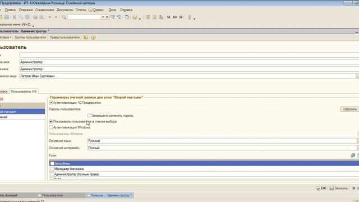Click the toolbar search input field
This screenshot has width=359, height=202.
(x=84, y=17)
